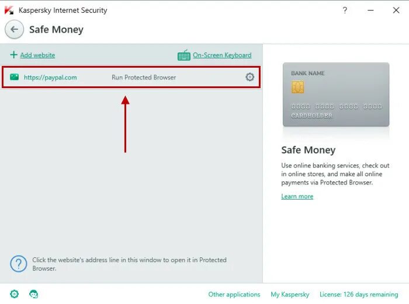Viewport: 409px width, 304px height.
Task: Open Kaspersky settings gear in footer
Action: pyautogui.click(x=15, y=294)
